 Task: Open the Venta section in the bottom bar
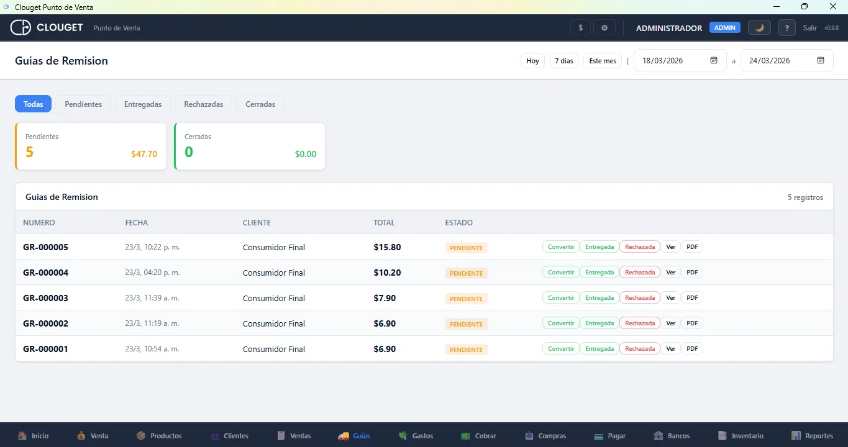(x=93, y=436)
